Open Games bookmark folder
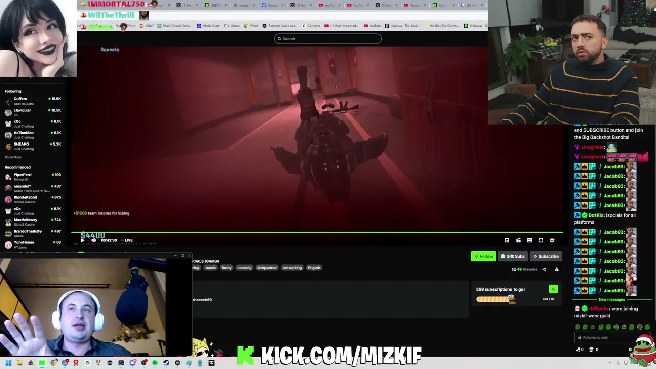Image resolution: width=656 pixels, height=369 pixels. pos(232,26)
